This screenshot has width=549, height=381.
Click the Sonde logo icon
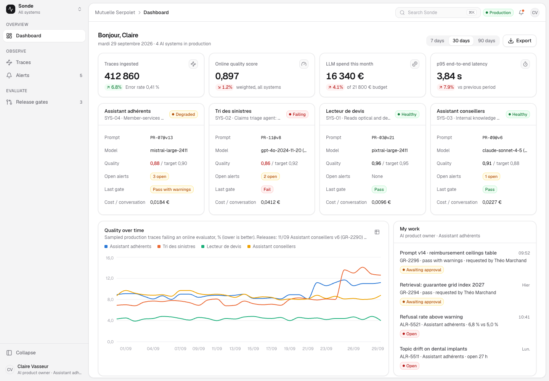(11, 9)
